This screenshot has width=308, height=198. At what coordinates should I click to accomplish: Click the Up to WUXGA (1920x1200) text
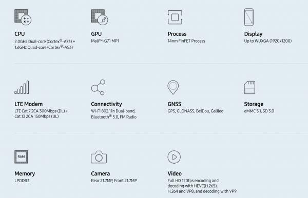(268, 41)
